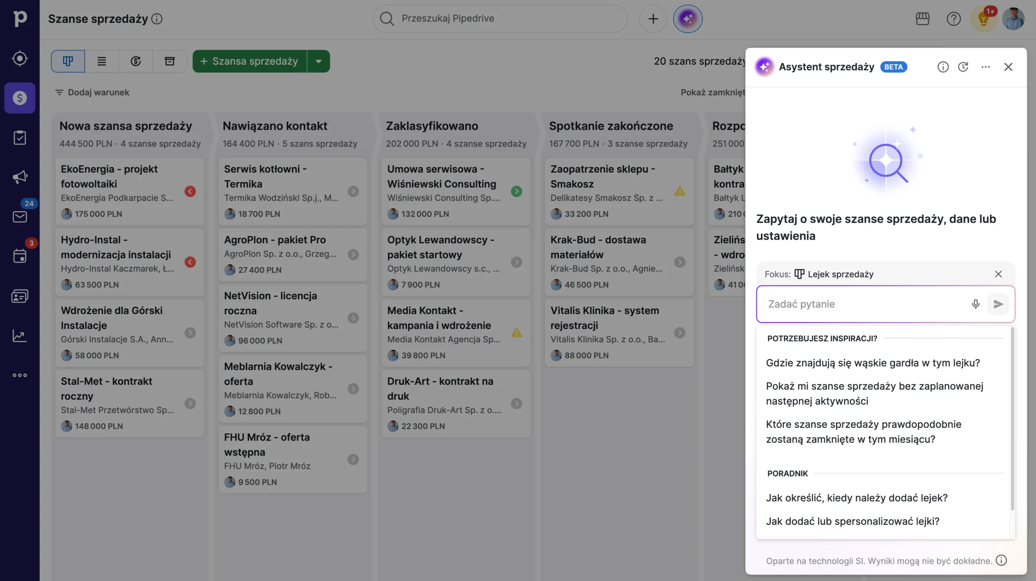Click the Przeszukaj Pipedrive search field

point(500,19)
